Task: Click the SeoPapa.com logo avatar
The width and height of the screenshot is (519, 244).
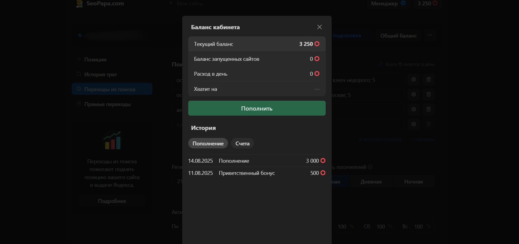Action: point(79,4)
